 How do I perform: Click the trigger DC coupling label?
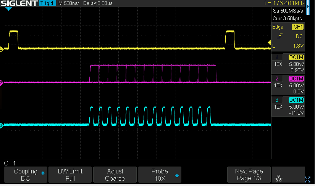299,36
